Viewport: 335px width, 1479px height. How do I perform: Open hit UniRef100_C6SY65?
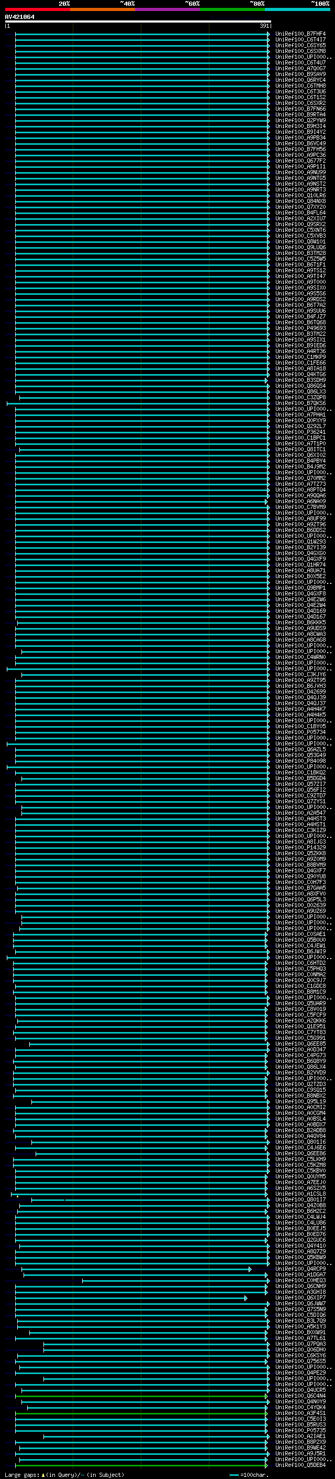tap(300, 45)
